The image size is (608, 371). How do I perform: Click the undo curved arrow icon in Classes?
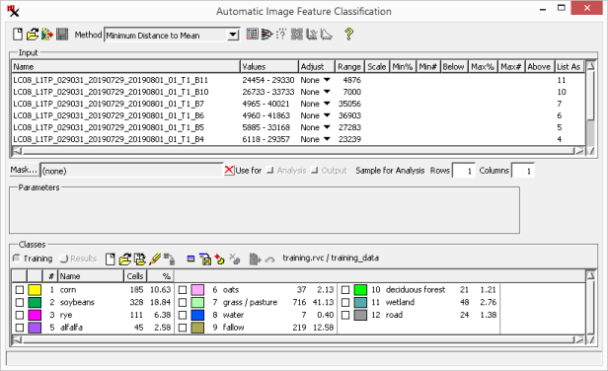[x=269, y=260]
